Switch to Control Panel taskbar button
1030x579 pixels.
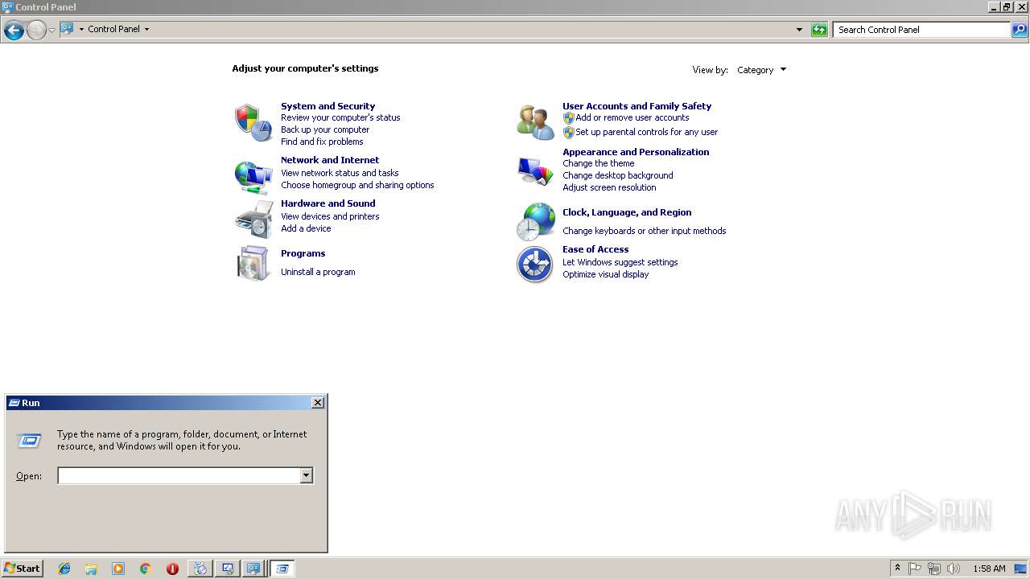point(254,569)
